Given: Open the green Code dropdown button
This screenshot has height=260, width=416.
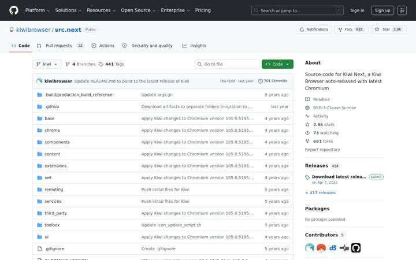Looking at the screenshot, I should click(x=277, y=64).
